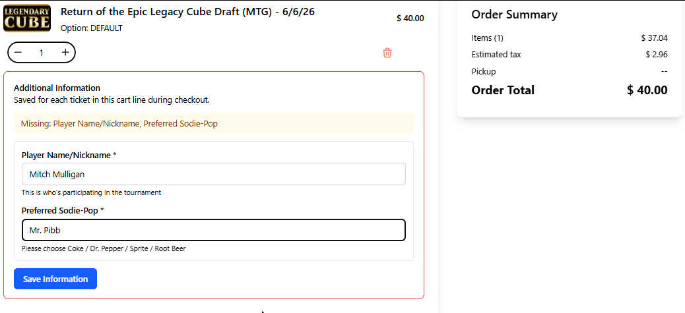
Task: Increase ticket quantity with plus icon
Action: (x=65, y=52)
